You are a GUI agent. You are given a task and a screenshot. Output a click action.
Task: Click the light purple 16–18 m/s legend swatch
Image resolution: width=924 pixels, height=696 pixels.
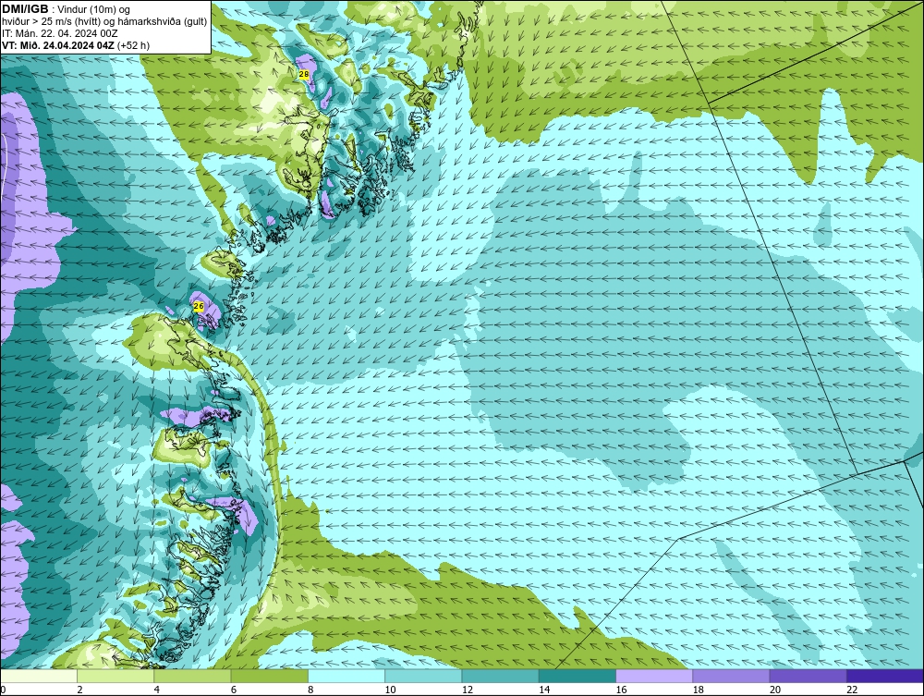pos(654,676)
